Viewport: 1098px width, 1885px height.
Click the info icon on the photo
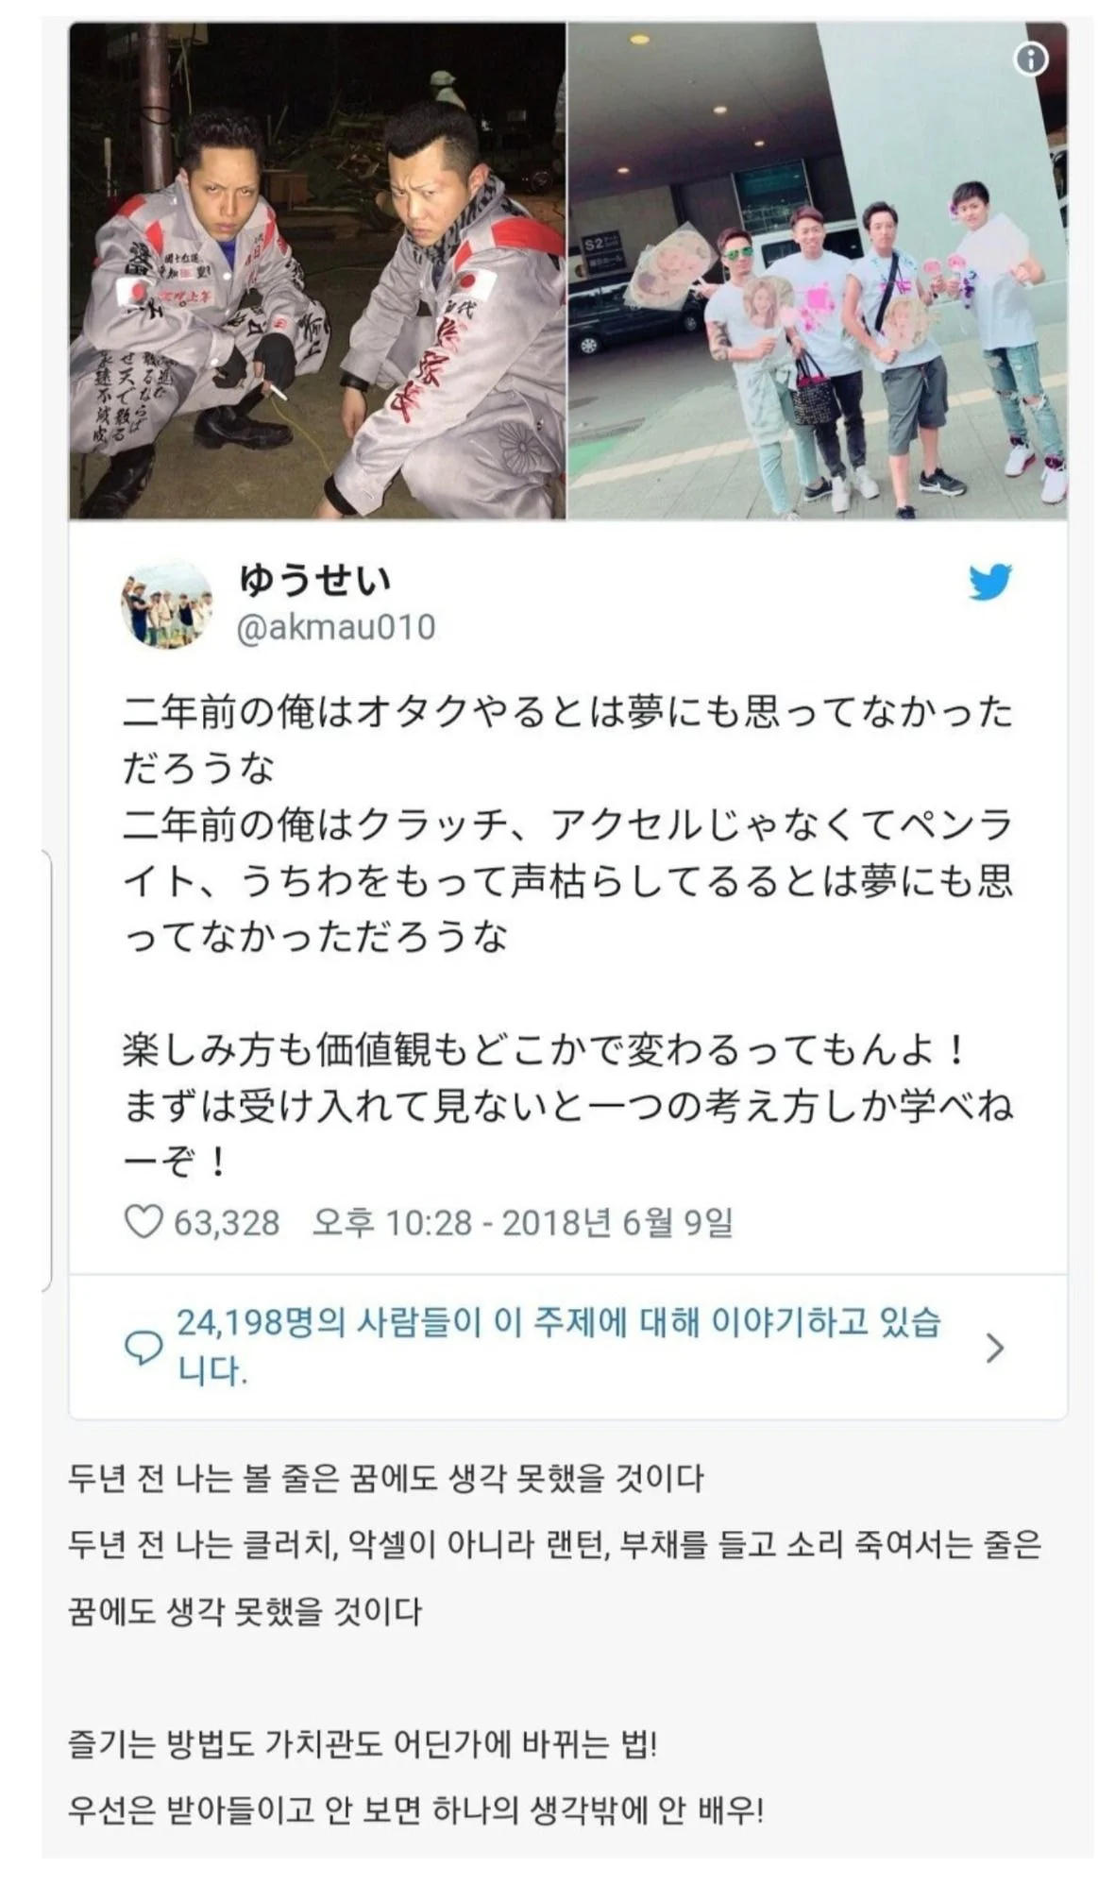pos(1030,59)
